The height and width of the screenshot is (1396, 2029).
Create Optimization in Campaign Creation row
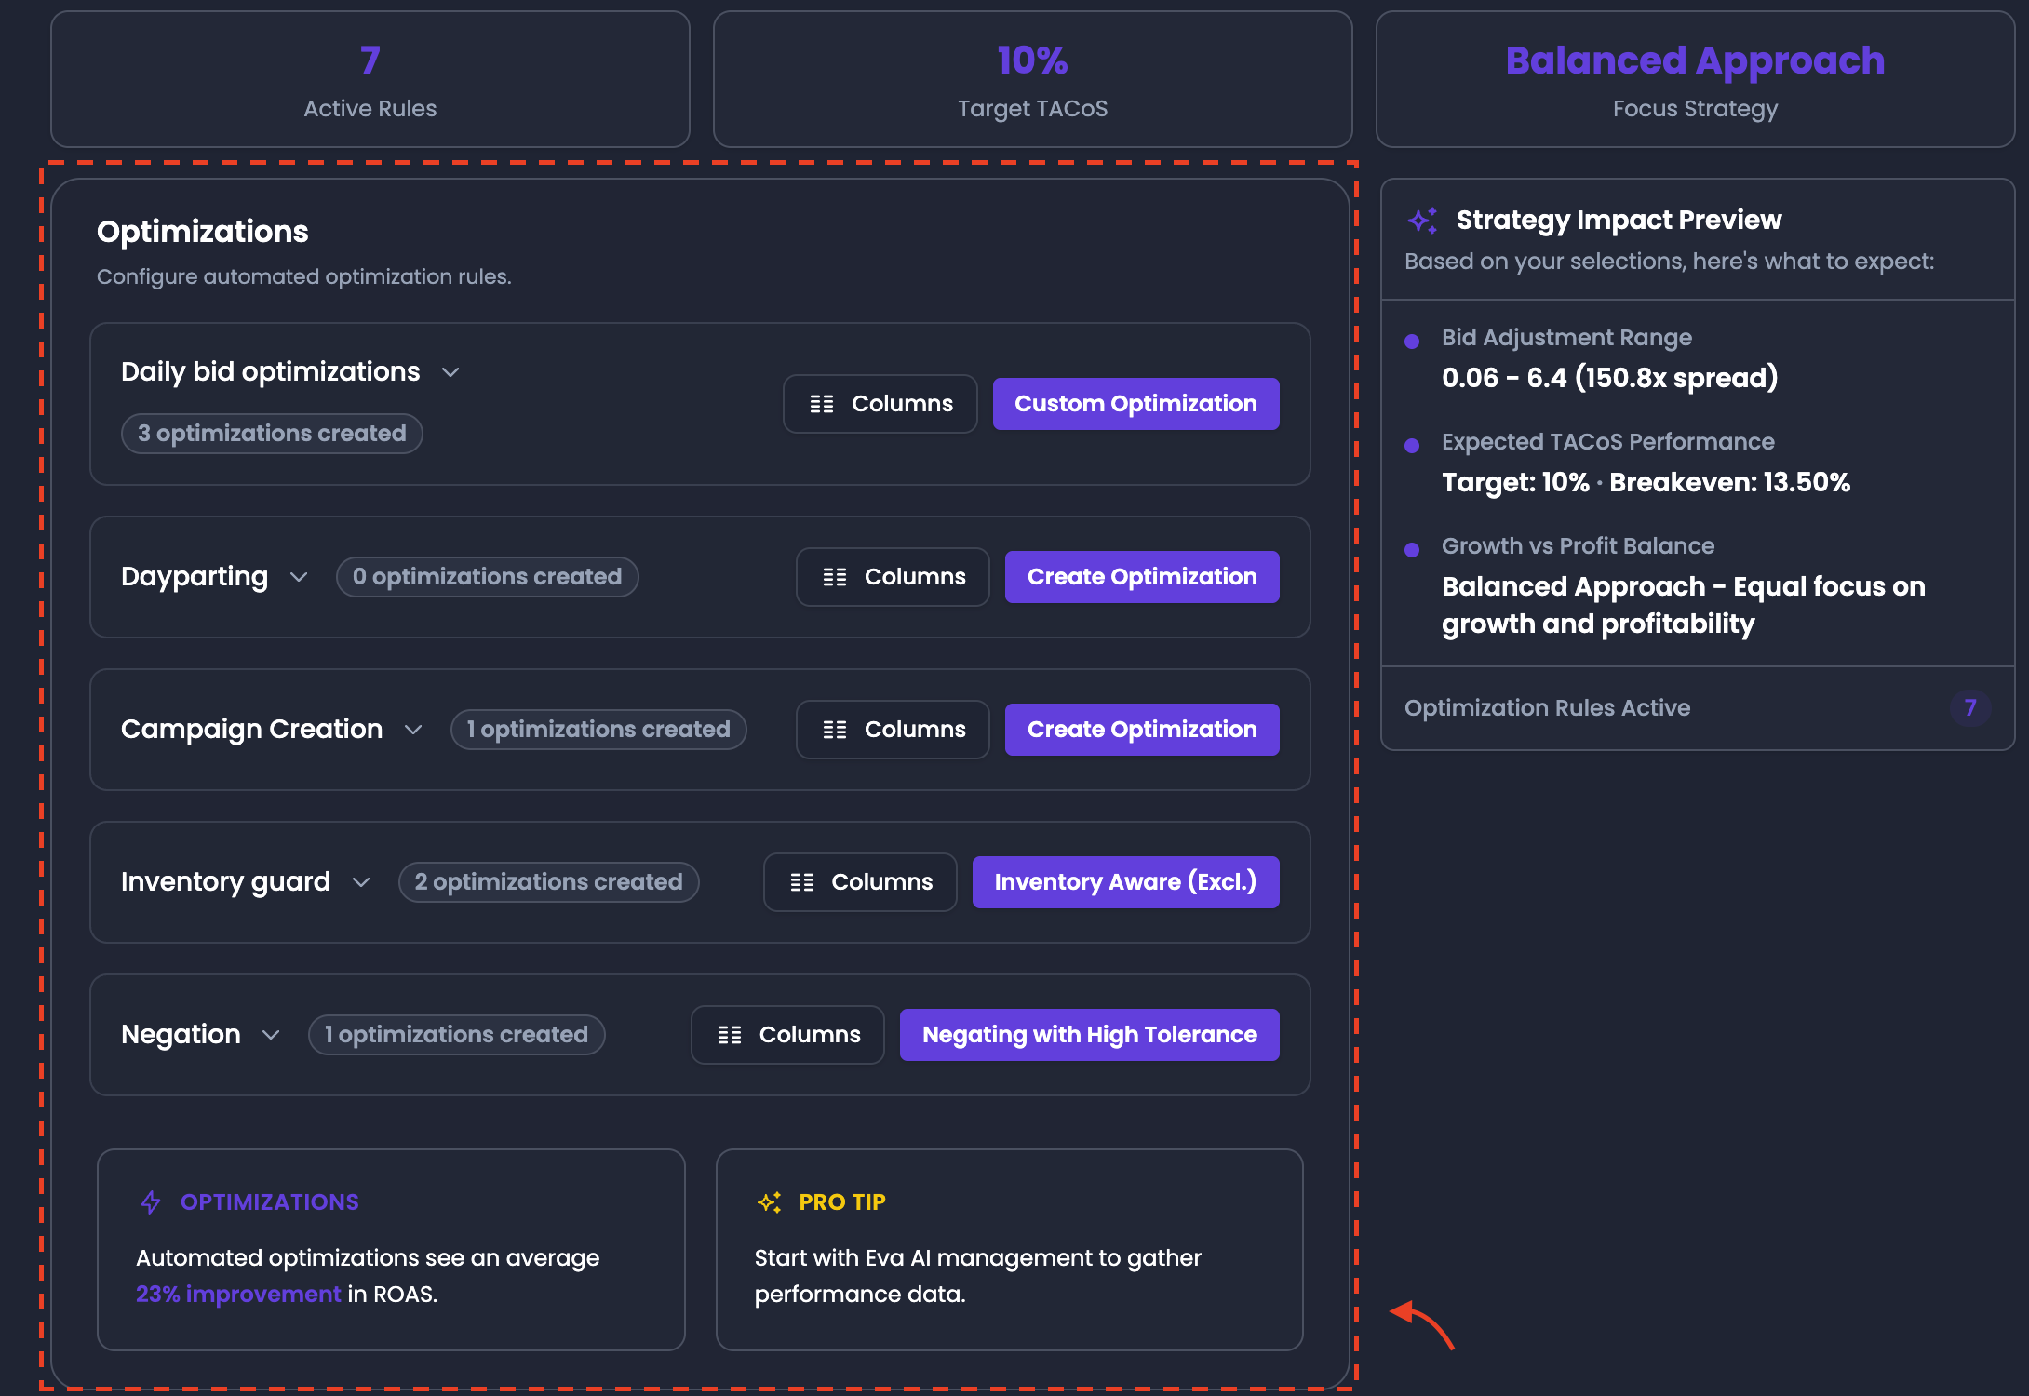[x=1142, y=730]
